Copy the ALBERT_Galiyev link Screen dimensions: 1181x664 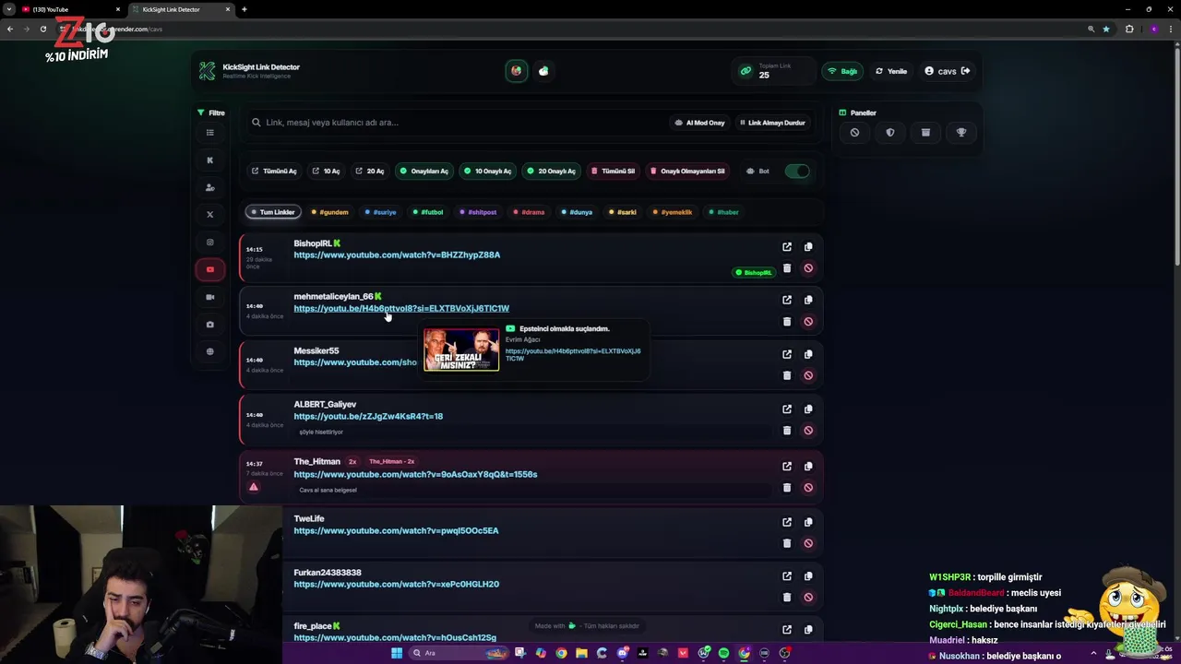click(x=808, y=409)
